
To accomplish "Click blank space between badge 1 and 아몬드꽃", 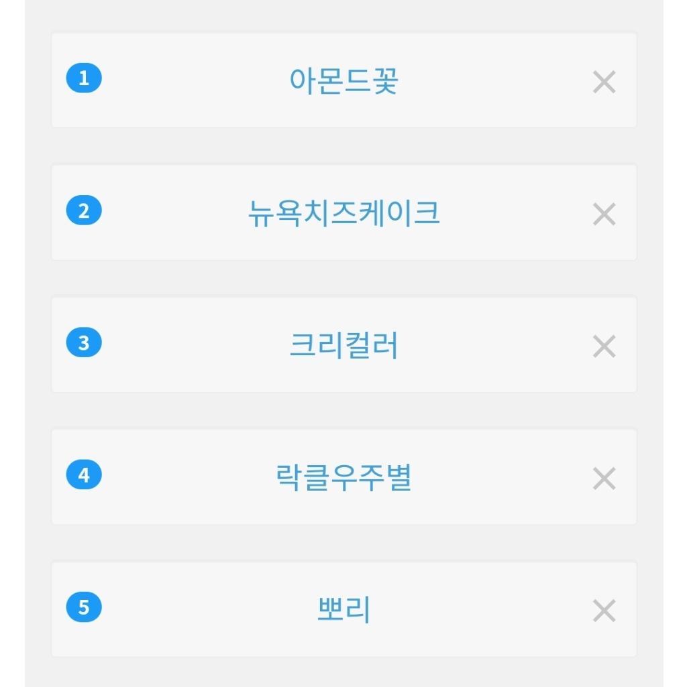I will pos(195,80).
